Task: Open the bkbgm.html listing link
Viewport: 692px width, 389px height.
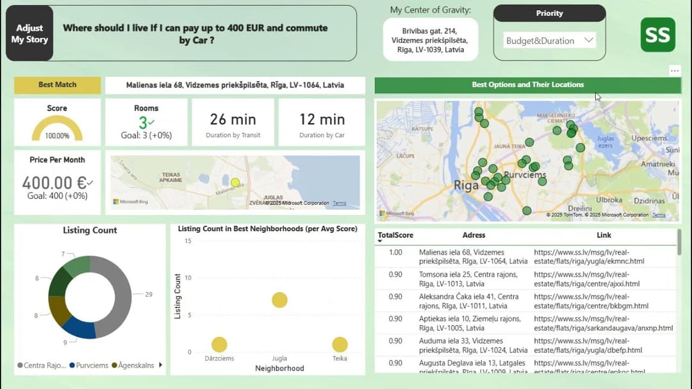Action: [x=591, y=301]
